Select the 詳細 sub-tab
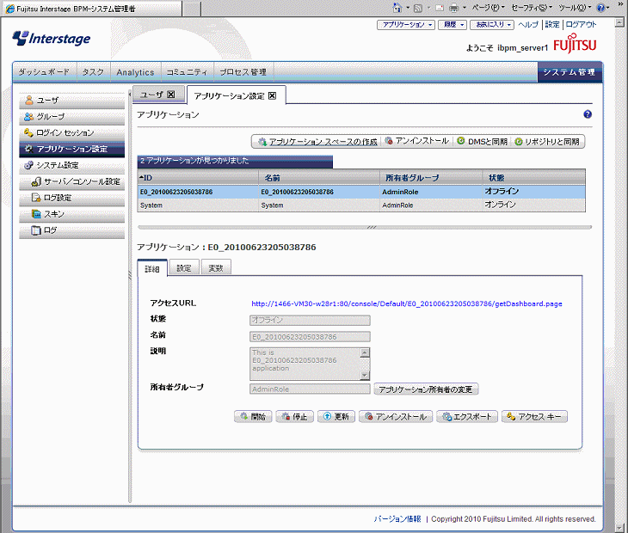This screenshot has width=628, height=533. tap(152, 267)
